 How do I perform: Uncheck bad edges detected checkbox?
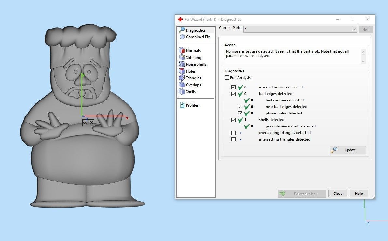pos(233,94)
